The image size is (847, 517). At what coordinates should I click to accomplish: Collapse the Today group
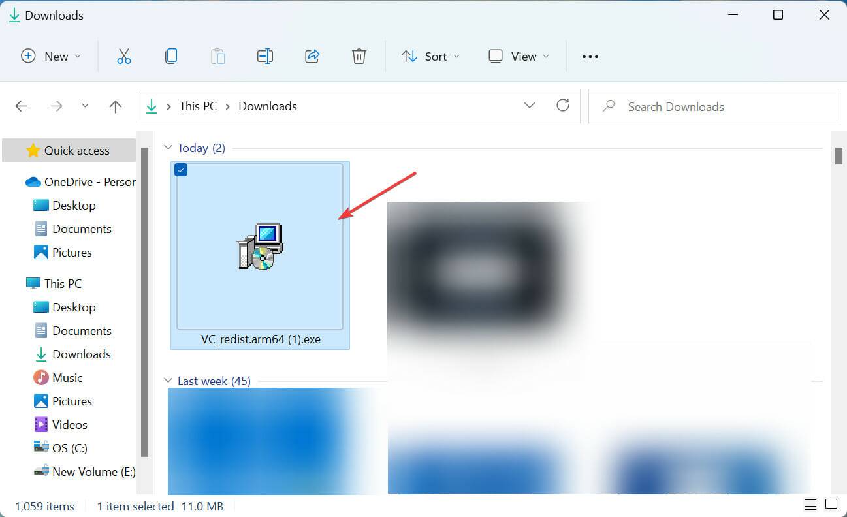[x=169, y=148]
